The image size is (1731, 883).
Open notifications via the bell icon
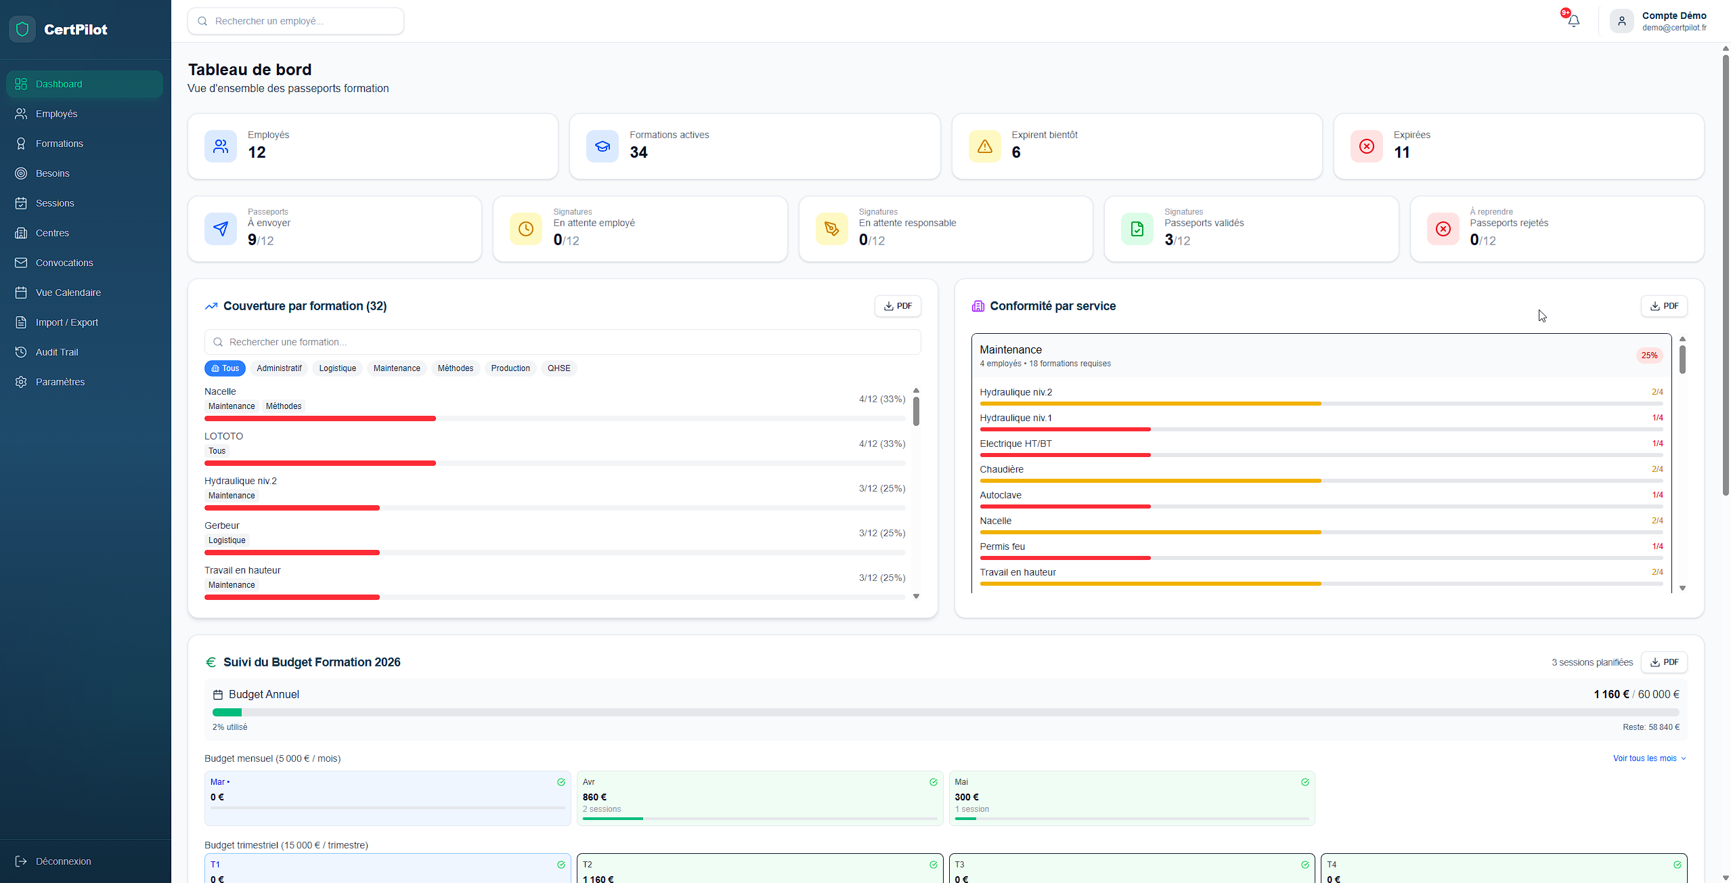coord(1574,20)
